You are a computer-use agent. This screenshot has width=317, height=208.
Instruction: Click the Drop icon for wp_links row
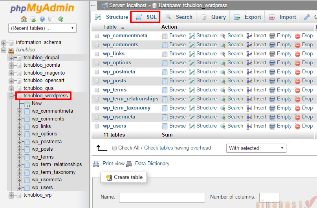[x=297, y=54]
